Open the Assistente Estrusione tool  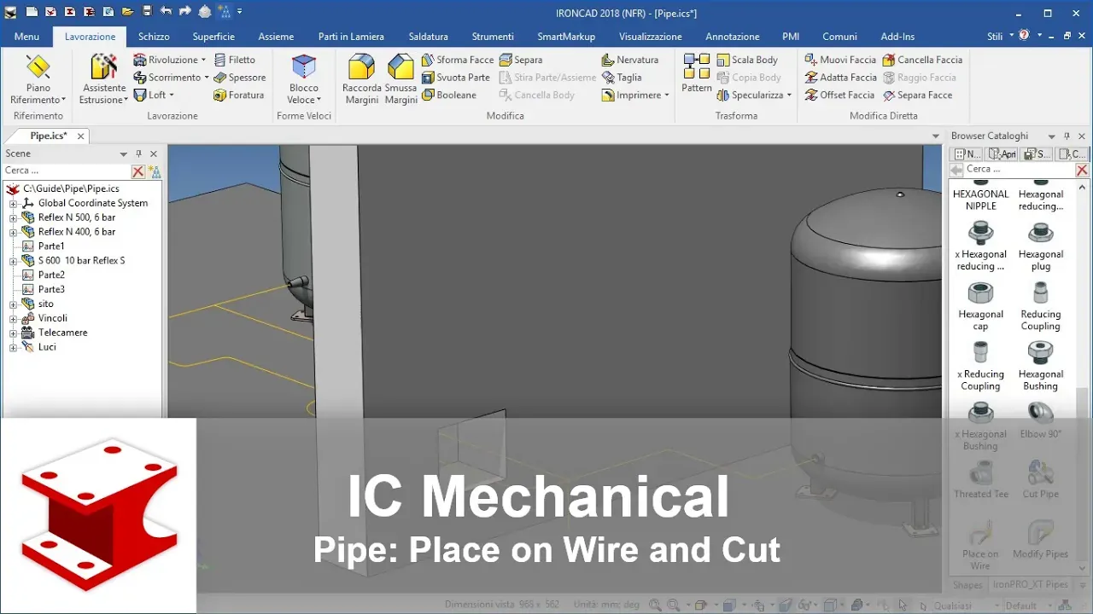click(x=104, y=79)
